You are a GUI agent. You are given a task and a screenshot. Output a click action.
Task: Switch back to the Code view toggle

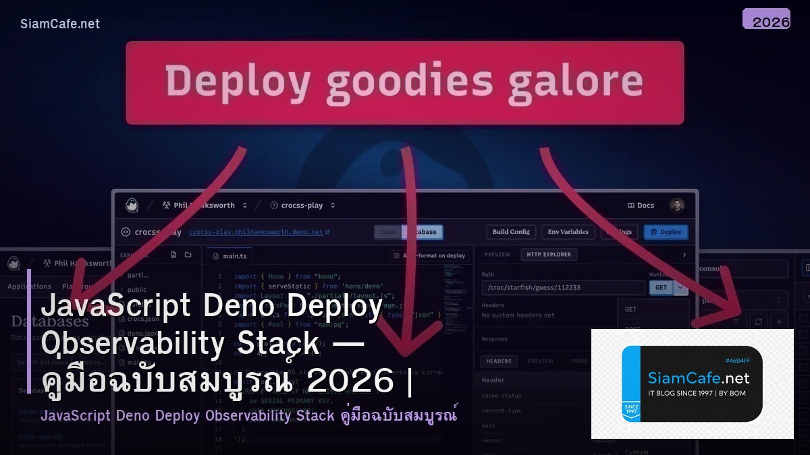pos(388,232)
